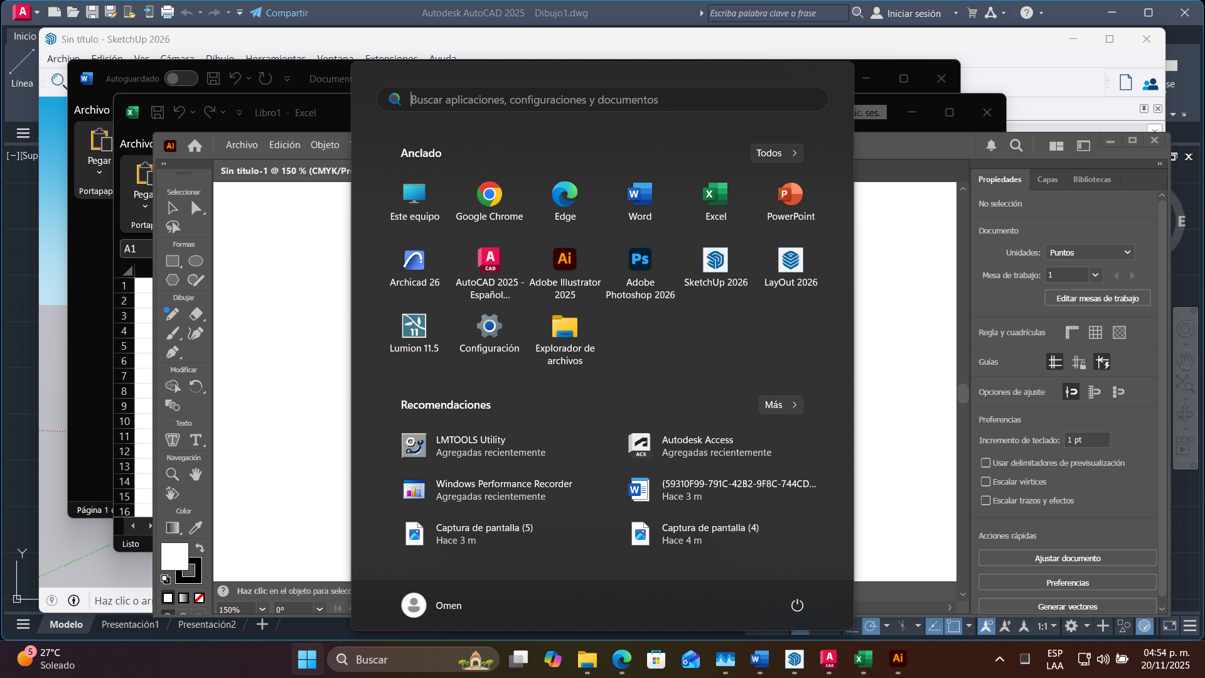Activate the Pencil tool in Illustrator
The width and height of the screenshot is (1205, 678).
pos(173,314)
